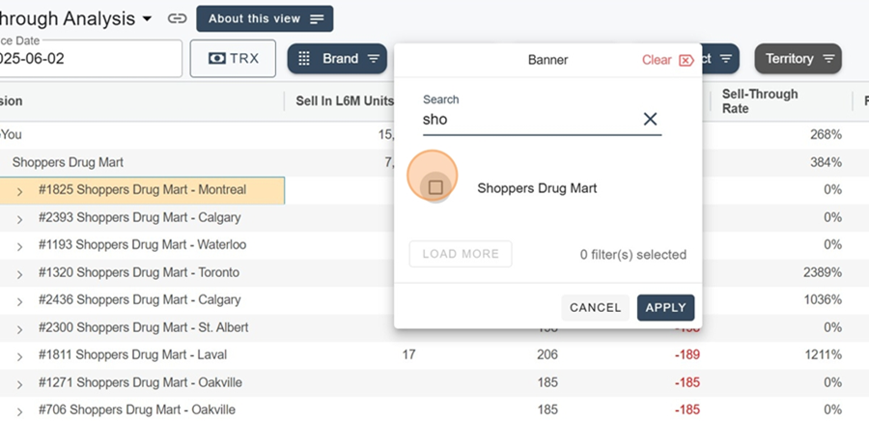The image size is (869, 421).
Task: Sort by Sell In L6M Units column
Action: (345, 101)
